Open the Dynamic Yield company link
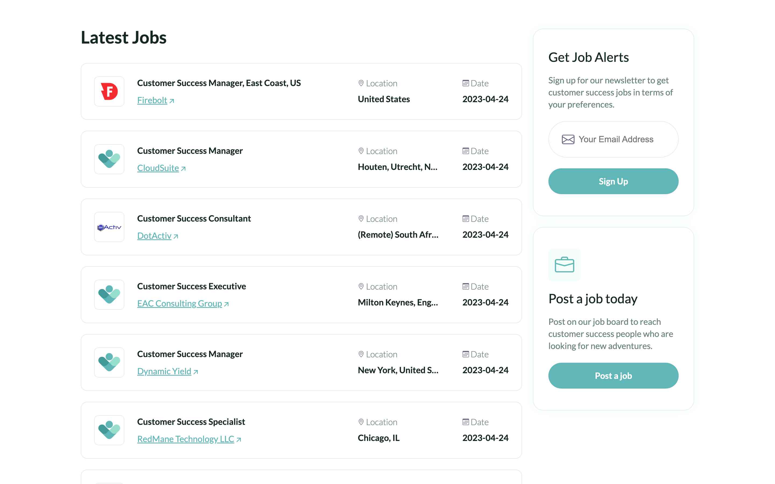The height and width of the screenshot is (484, 775). click(164, 371)
